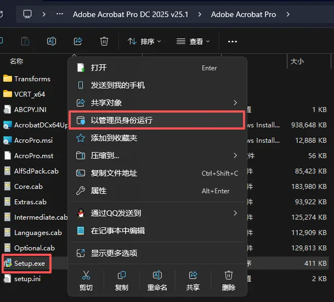Navigate to Adobe Acrobat Pro DC 2025 v25.1 breadcrumb
Viewport: 334px width, 302px height.
(x=131, y=14)
